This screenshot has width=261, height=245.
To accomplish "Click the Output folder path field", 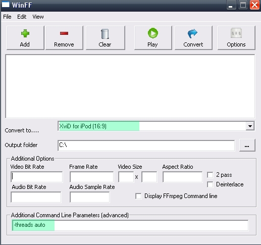I will pyautogui.click(x=146, y=145).
